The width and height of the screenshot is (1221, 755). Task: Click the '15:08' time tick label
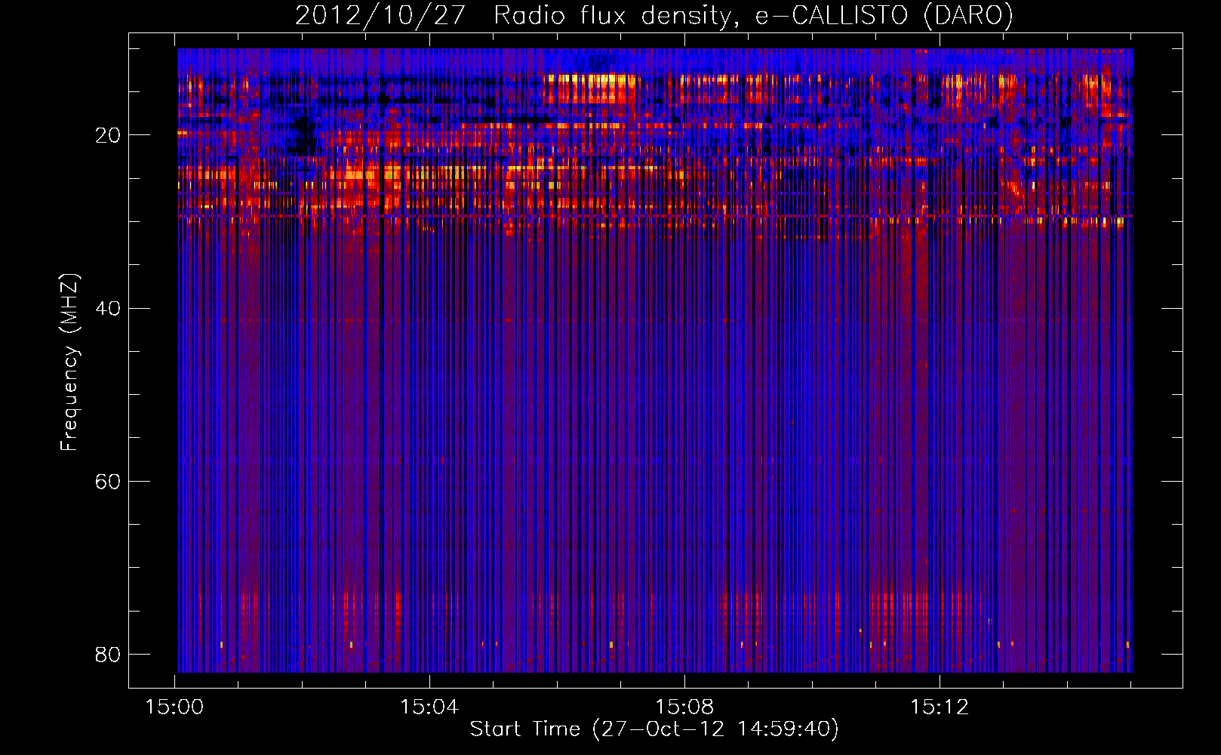684,707
